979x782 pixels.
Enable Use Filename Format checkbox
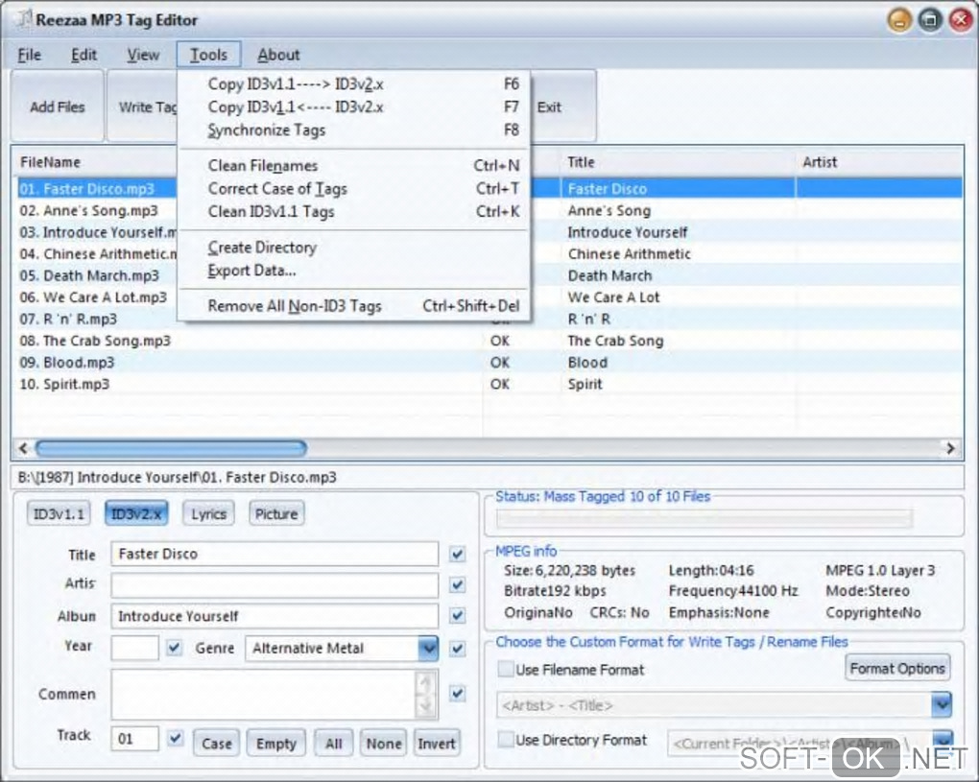[x=505, y=669]
